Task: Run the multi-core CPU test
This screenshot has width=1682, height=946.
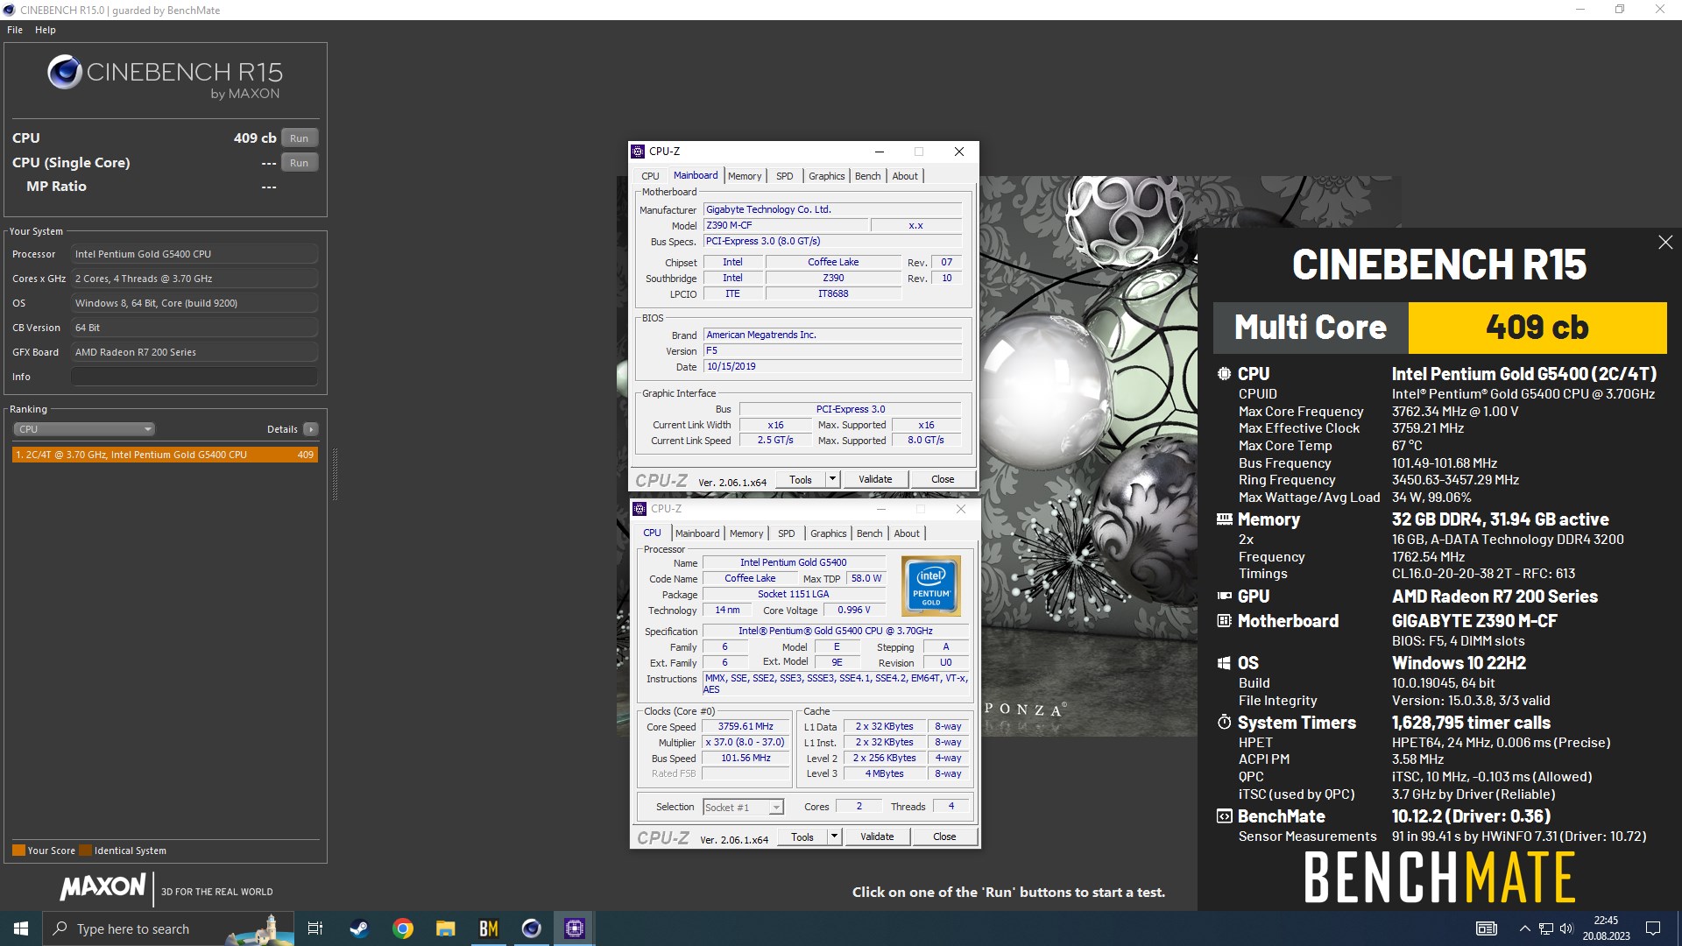Action: (x=300, y=138)
